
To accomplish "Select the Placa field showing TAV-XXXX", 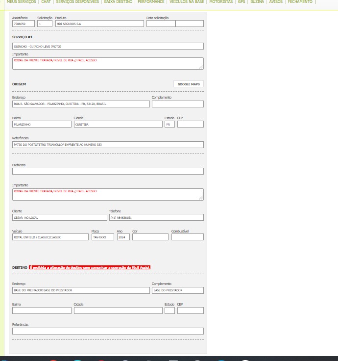I will click(102, 237).
